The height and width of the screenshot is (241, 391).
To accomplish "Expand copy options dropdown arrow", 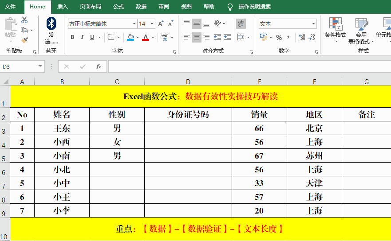I will 32,31.
